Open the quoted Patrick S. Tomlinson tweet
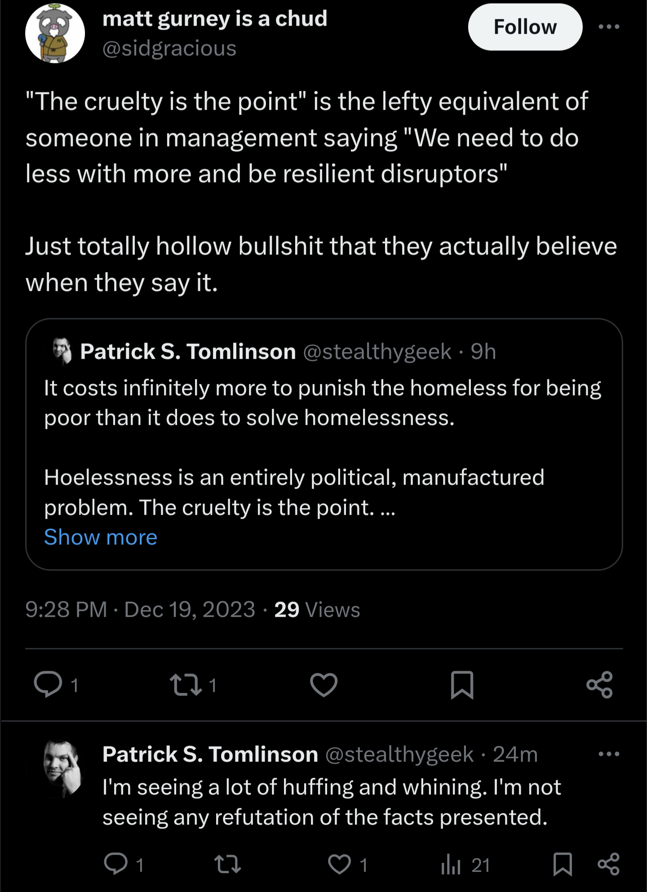647x892 pixels. tap(324, 444)
